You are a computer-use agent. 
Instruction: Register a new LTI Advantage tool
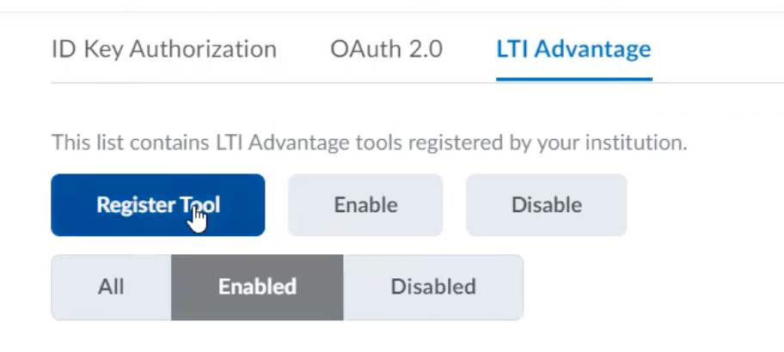pyautogui.click(x=158, y=204)
